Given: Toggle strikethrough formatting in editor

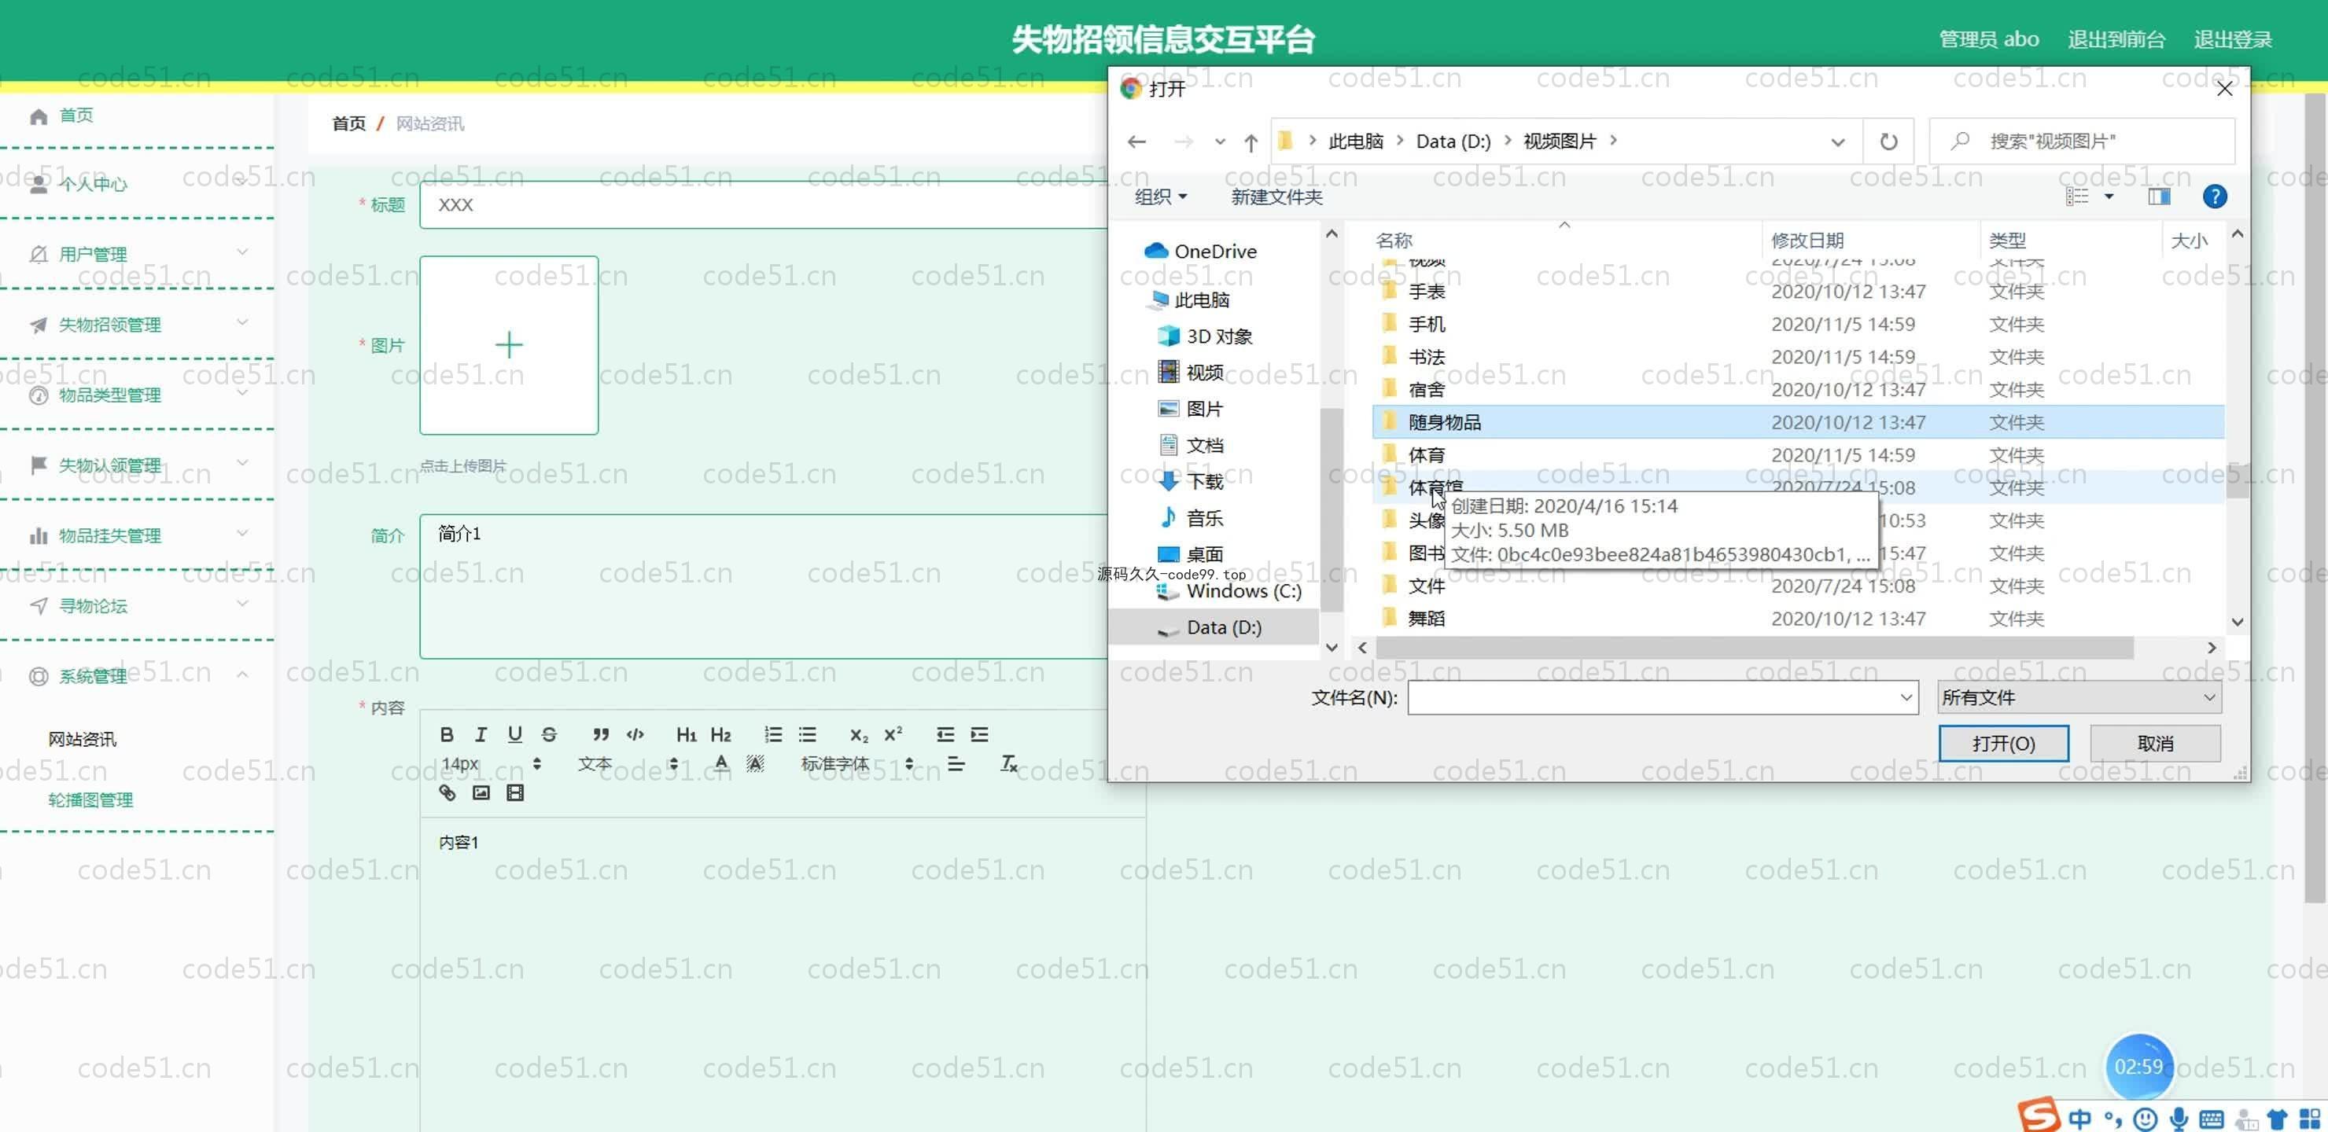Looking at the screenshot, I should (x=548, y=734).
